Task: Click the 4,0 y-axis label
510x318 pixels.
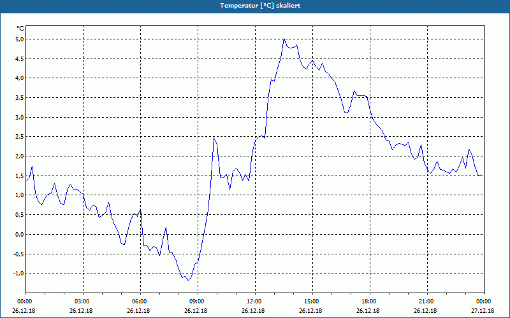Action: click(20, 78)
